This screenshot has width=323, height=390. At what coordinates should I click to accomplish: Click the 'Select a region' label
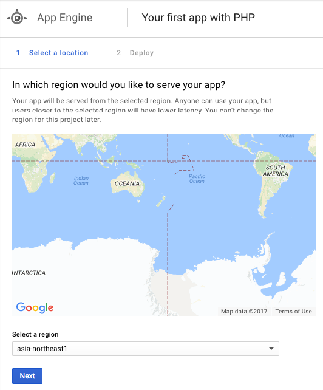(x=35, y=334)
